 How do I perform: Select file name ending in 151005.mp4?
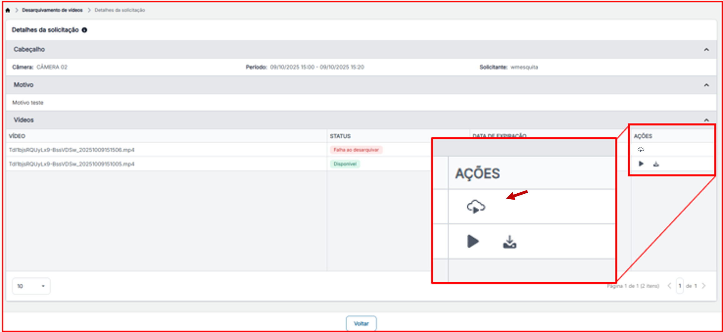pyautogui.click(x=72, y=164)
